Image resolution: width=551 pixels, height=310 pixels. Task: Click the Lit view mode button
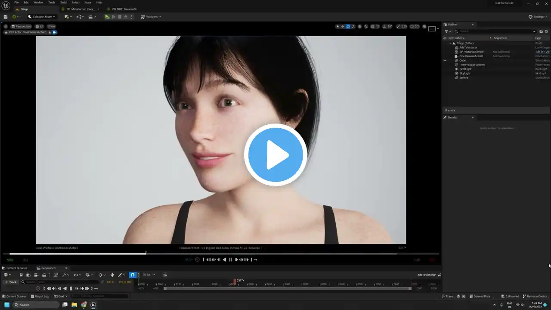point(40,27)
